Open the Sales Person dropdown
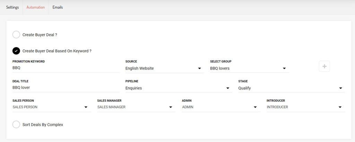This screenshot has width=355, height=142. 51,107
